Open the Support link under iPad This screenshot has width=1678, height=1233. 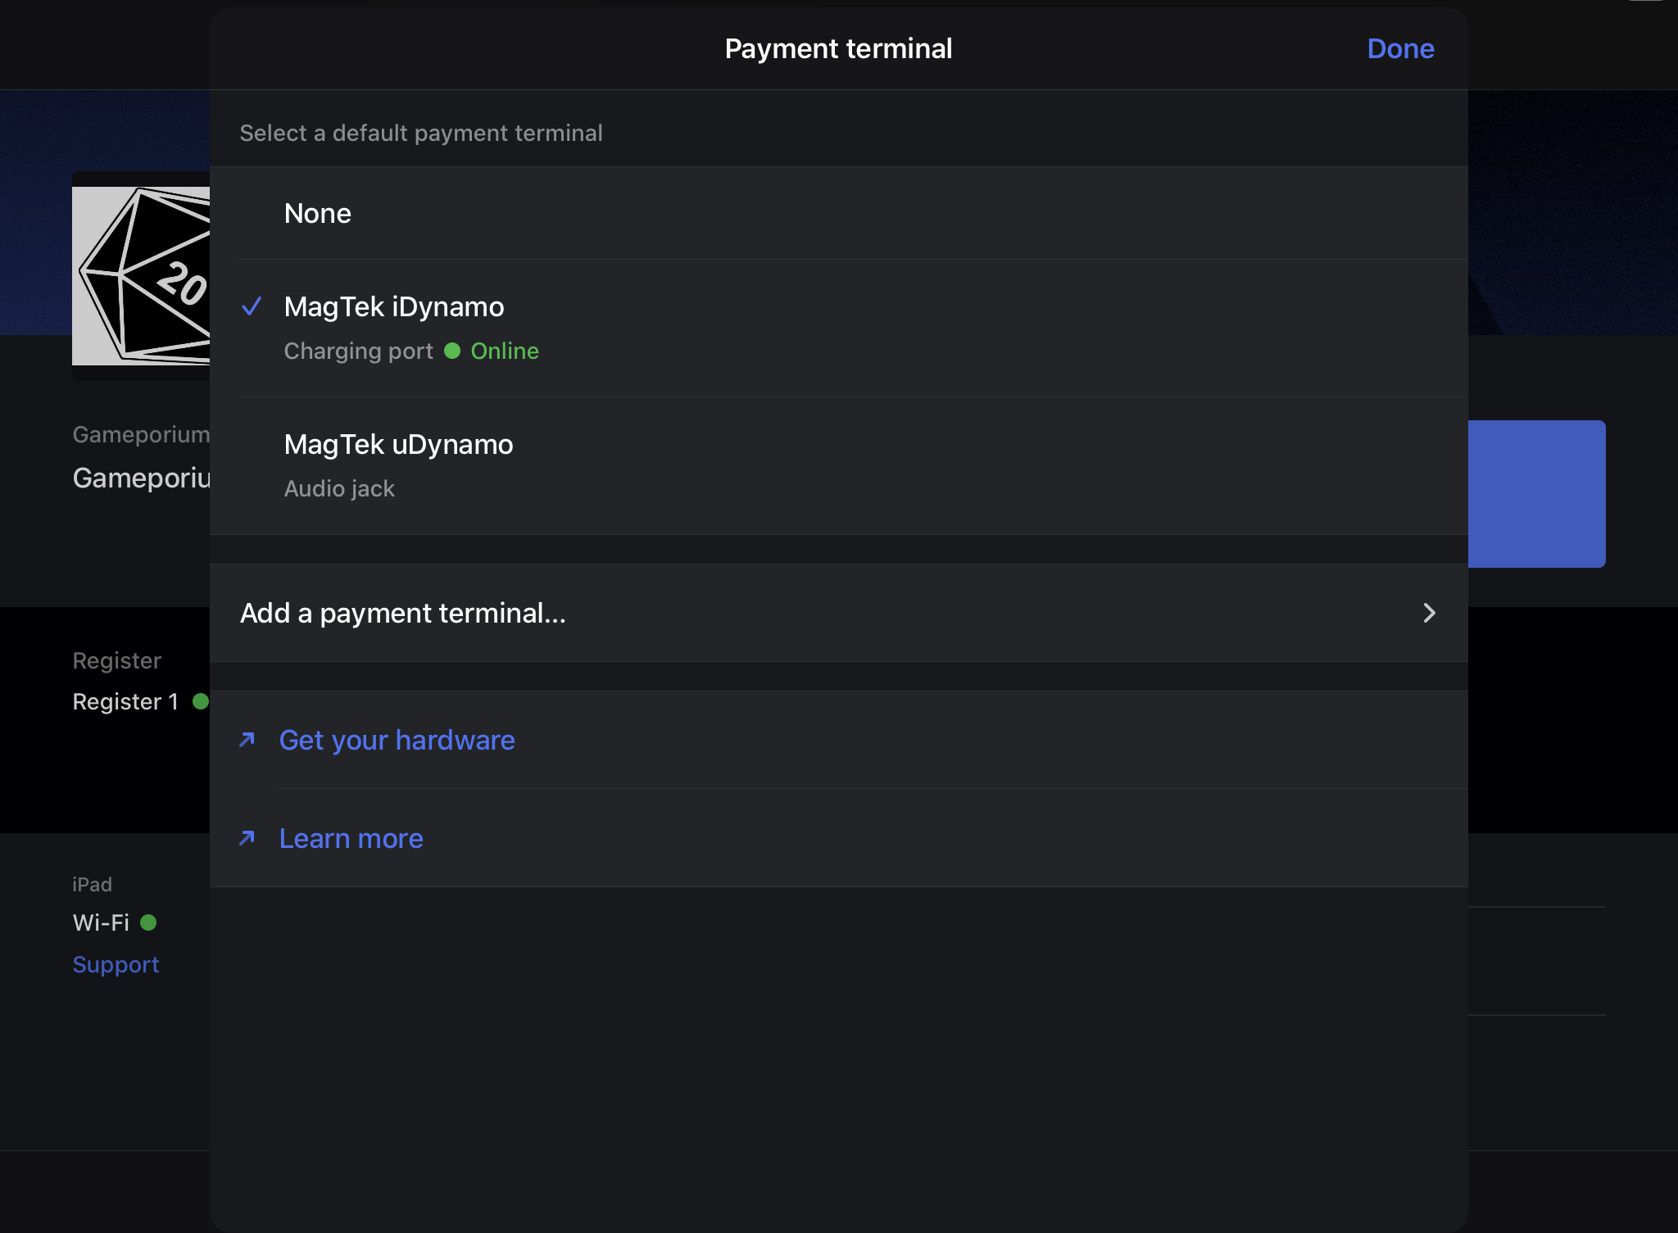click(x=116, y=964)
